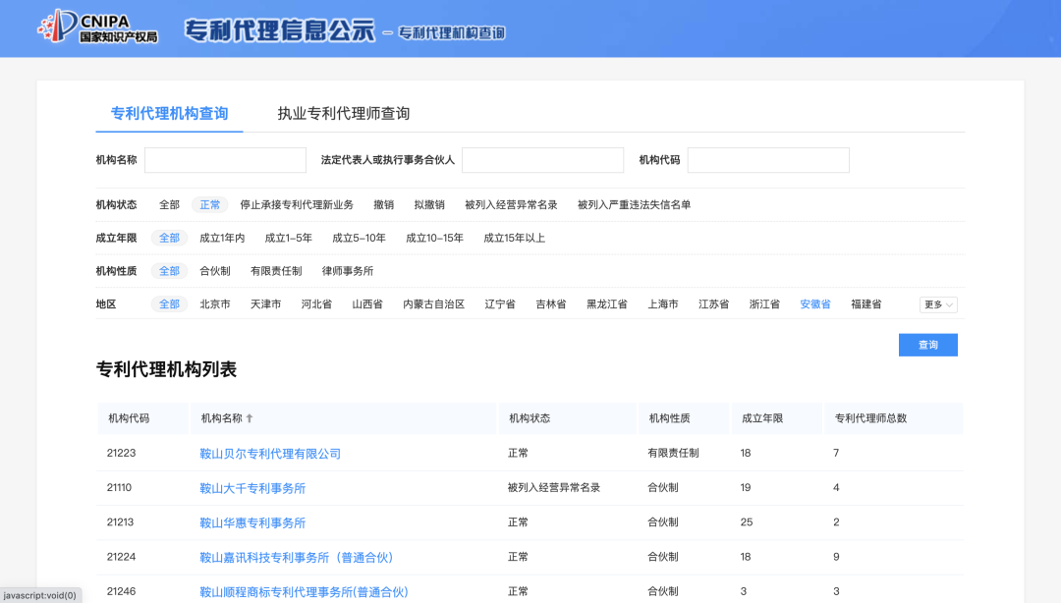Viewport: 1061px width, 603px height.
Task: Click the 机构代码 input field
Action: pyautogui.click(x=768, y=159)
